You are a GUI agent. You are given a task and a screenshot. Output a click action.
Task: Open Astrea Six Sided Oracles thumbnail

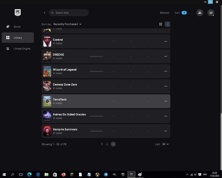pos(47,116)
